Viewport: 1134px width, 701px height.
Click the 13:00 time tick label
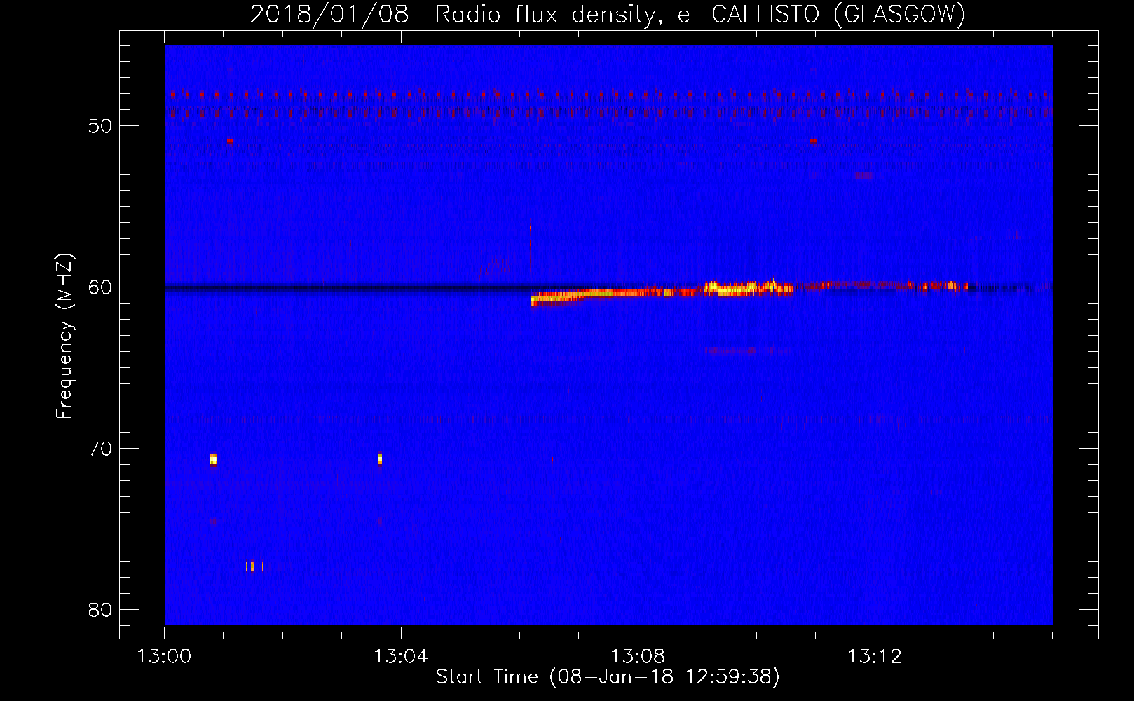[x=164, y=657]
